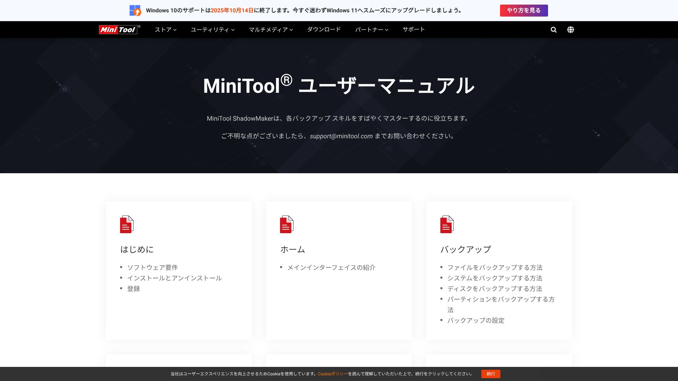
Task: Open the ダウンロード menu item
Action: [x=324, y=30]
